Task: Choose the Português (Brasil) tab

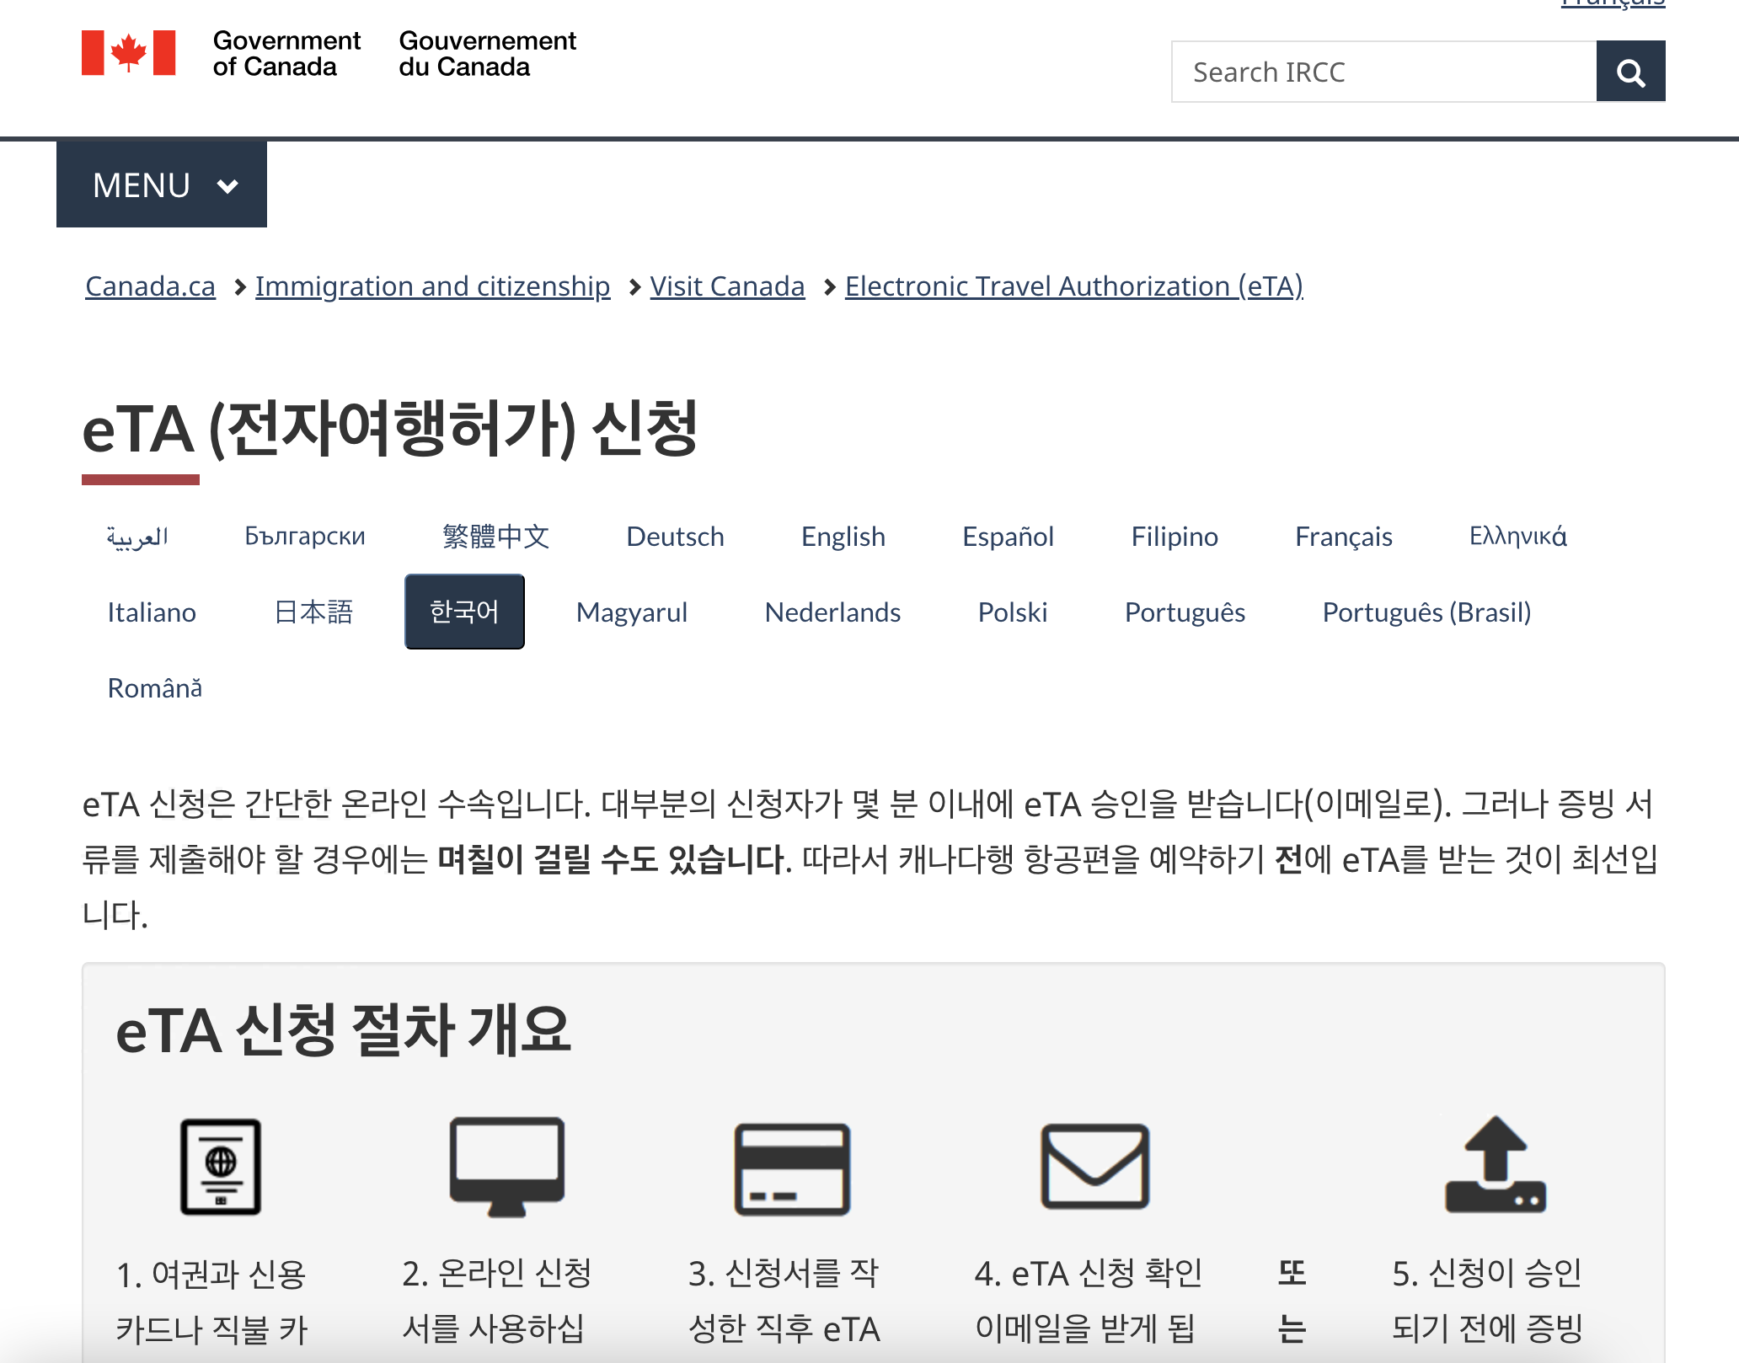Action: point(1426,612)
